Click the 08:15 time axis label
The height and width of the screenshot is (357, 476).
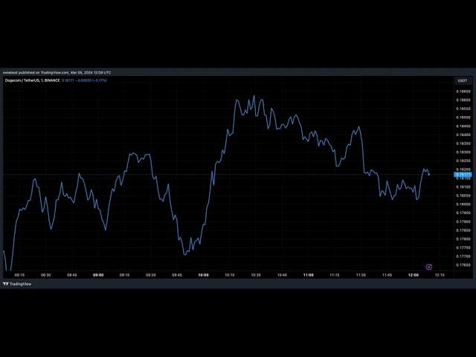pyautogui.click(x=19, y=275)
